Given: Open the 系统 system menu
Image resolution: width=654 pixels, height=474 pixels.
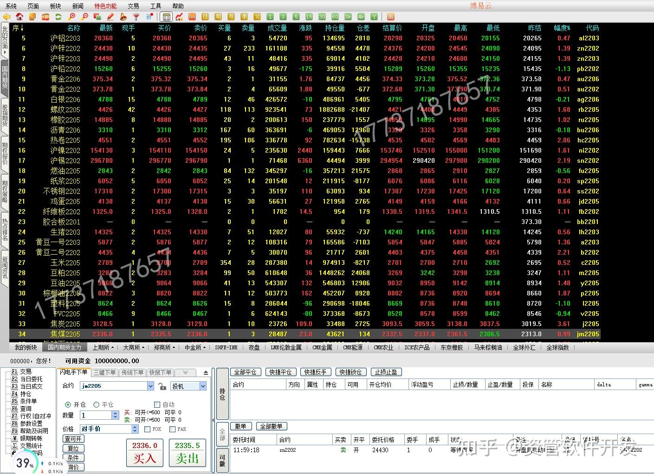Looking at the screenshot, I should coord(11,6).
